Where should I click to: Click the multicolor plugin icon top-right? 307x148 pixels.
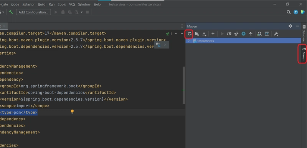pyautogui.click(x=303, y=12)
